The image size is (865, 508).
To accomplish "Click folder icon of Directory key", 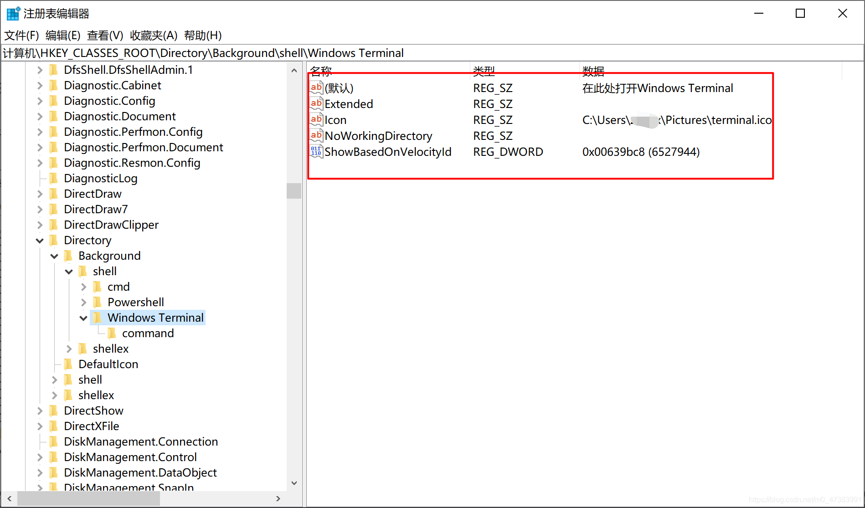I will [x=54, y=240].
